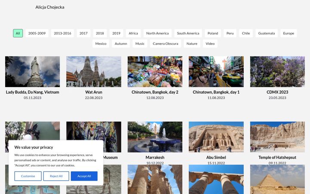The image size is (310, 194).
Task: Filter by Peru tag
Action: [x=230, y=33]
